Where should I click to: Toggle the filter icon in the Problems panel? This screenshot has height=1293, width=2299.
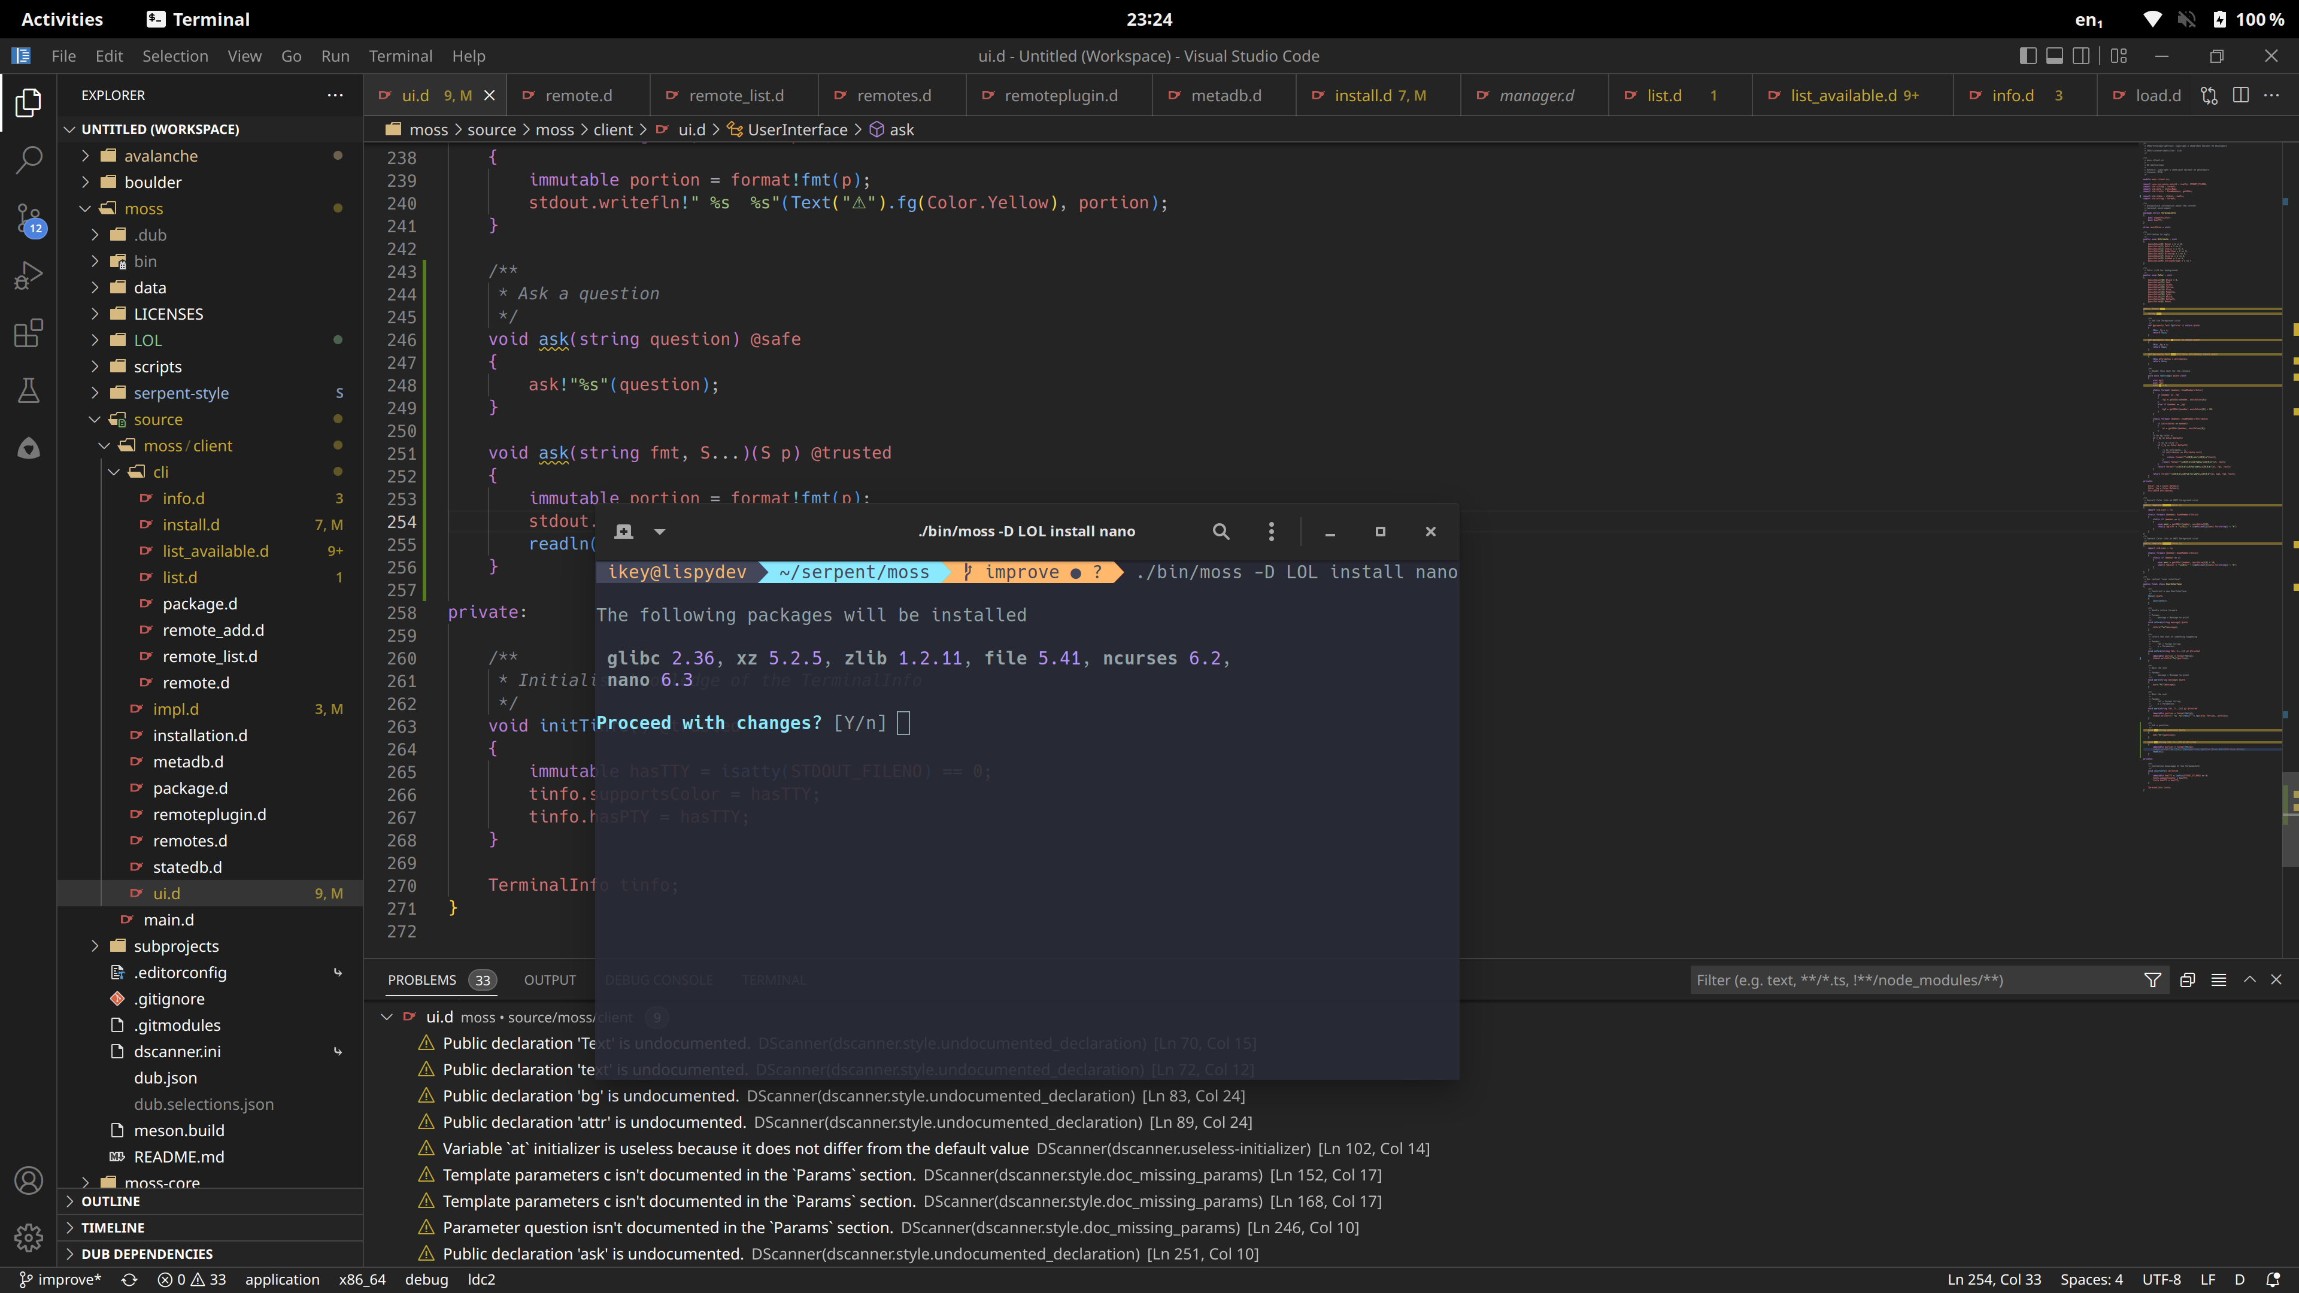coord(2153,979)
